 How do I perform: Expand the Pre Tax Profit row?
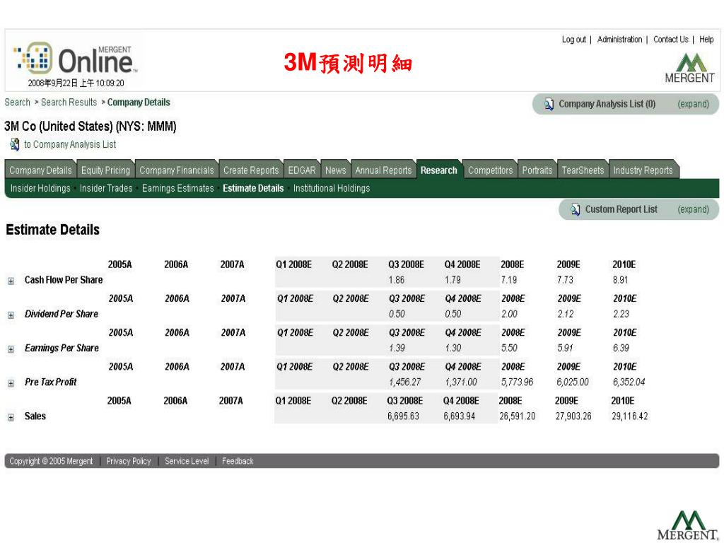(x=11, y=383)
